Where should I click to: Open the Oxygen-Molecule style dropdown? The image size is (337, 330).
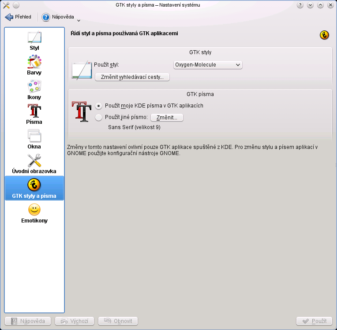tap(208, 65)
